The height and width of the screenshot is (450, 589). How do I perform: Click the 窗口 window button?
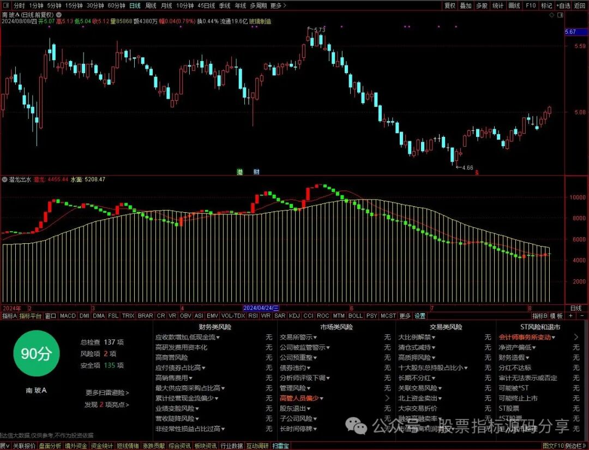point(50,316)
